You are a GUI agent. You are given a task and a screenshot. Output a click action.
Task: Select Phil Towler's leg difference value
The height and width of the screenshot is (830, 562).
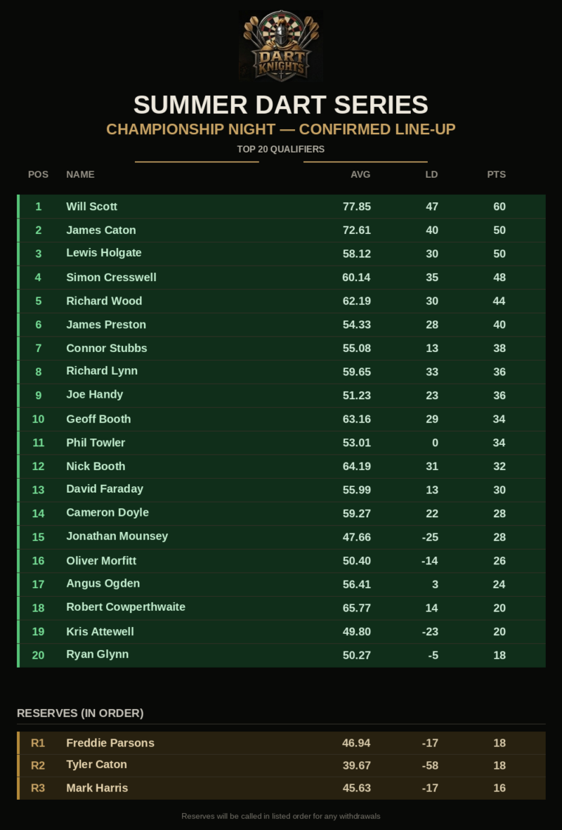click(435, 443)
